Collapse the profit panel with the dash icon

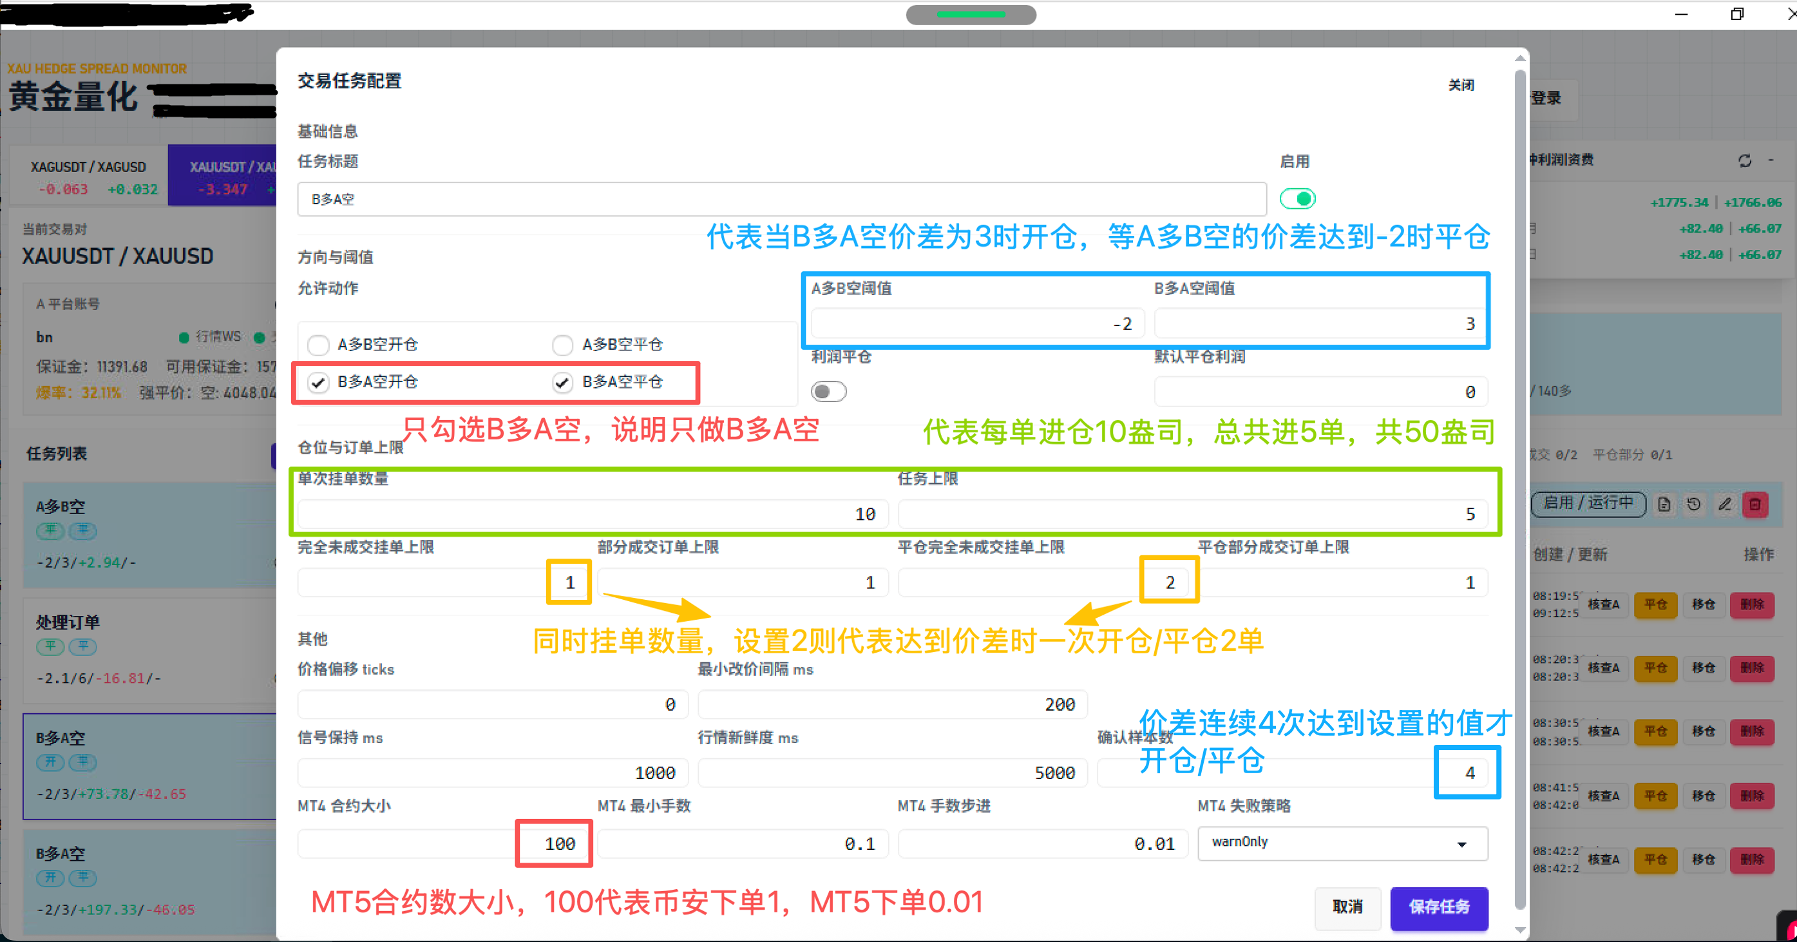[x=1771, y=160]
